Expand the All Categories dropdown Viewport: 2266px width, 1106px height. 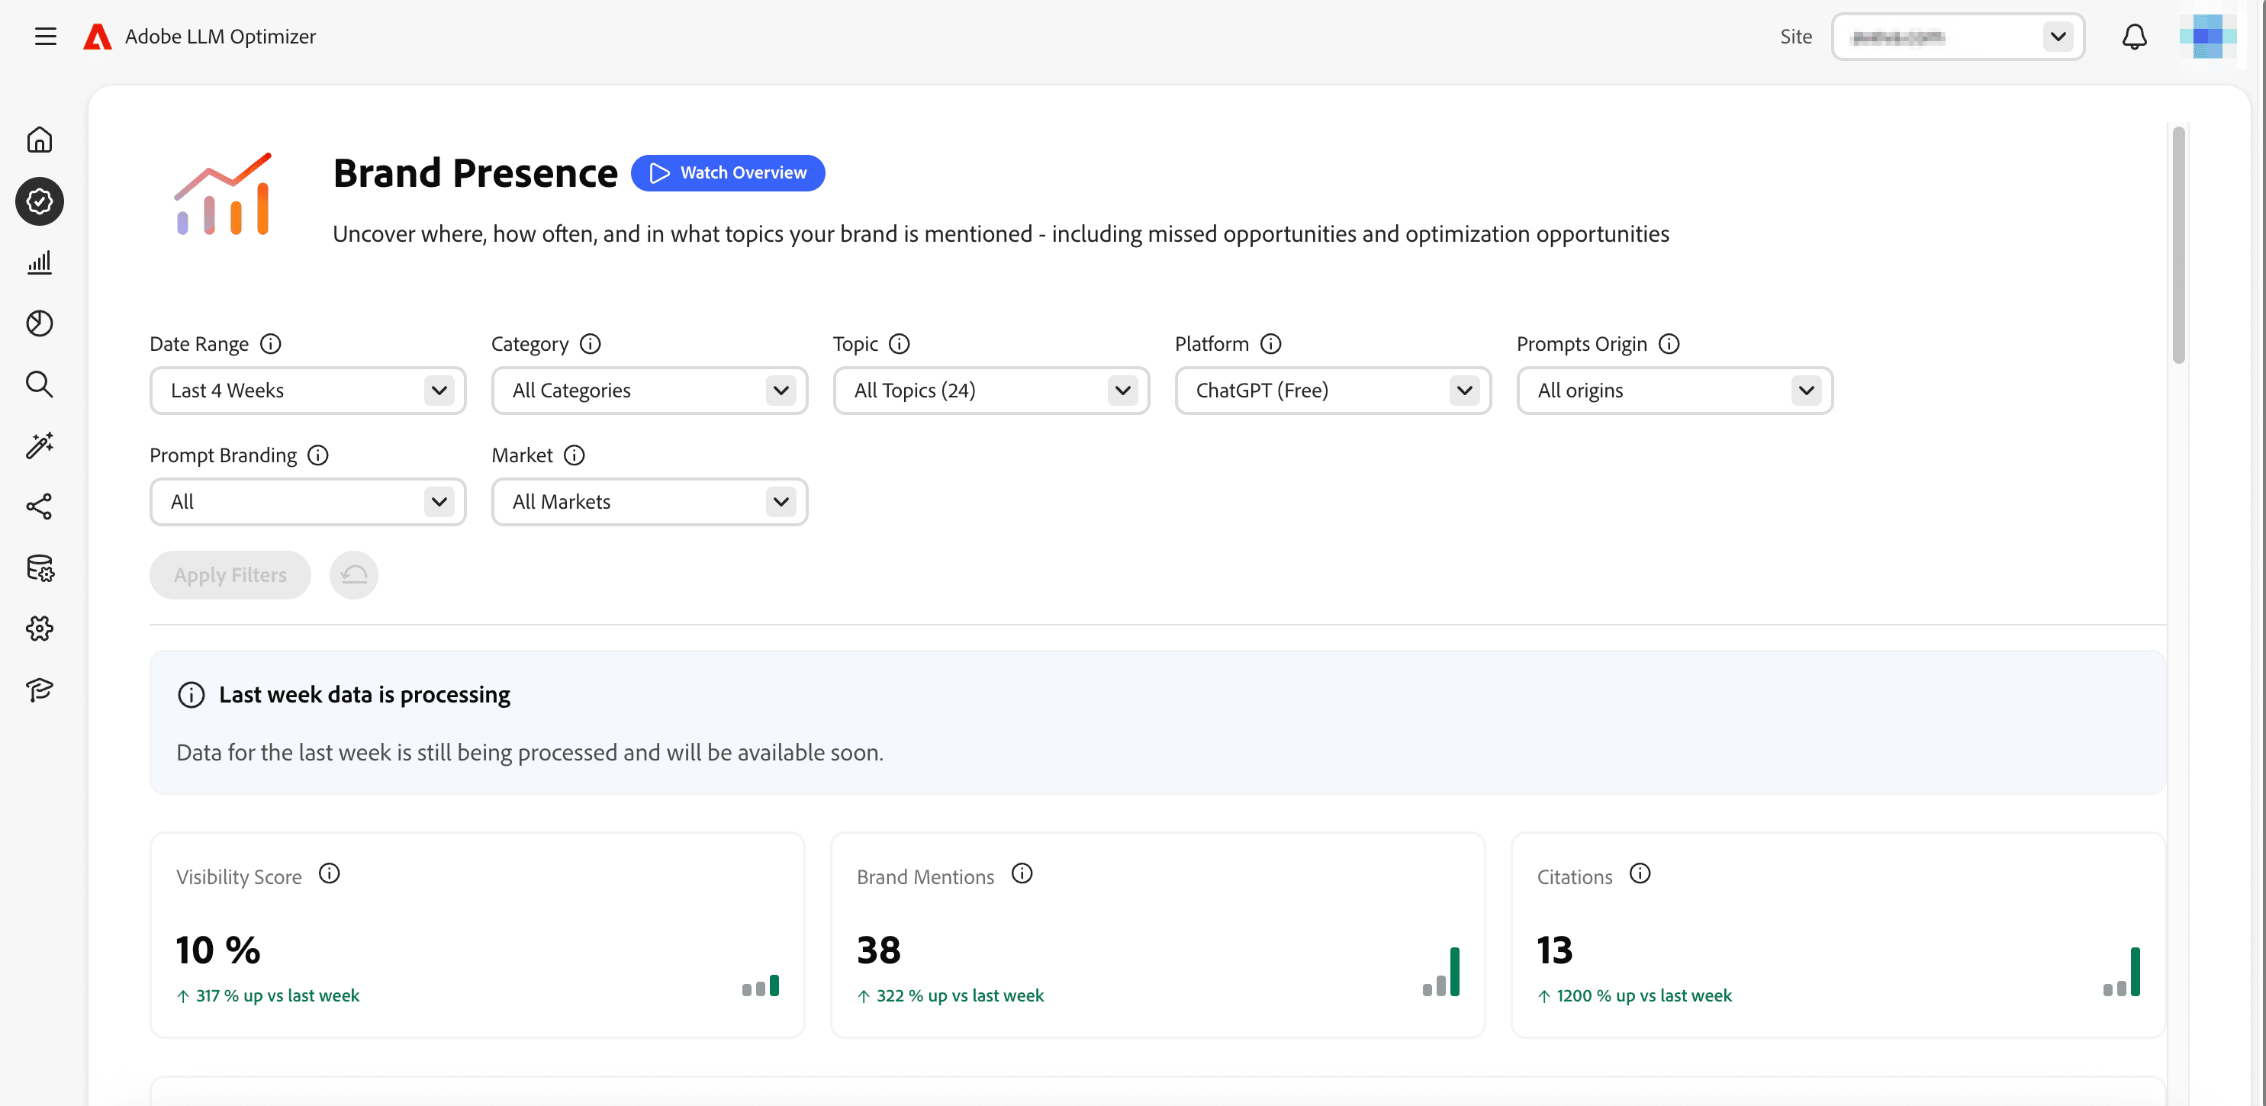649,391
